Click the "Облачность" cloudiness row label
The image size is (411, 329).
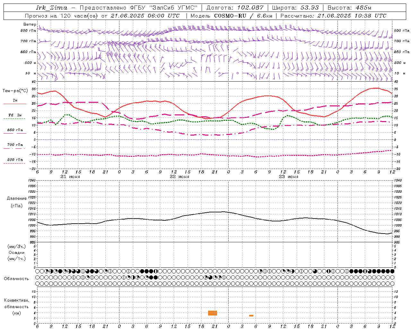click(x=16, y=279)
